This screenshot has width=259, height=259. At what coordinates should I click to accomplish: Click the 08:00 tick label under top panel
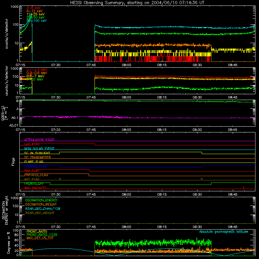127,65
